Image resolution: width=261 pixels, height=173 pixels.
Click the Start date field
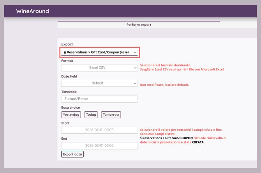pos(99,130)
